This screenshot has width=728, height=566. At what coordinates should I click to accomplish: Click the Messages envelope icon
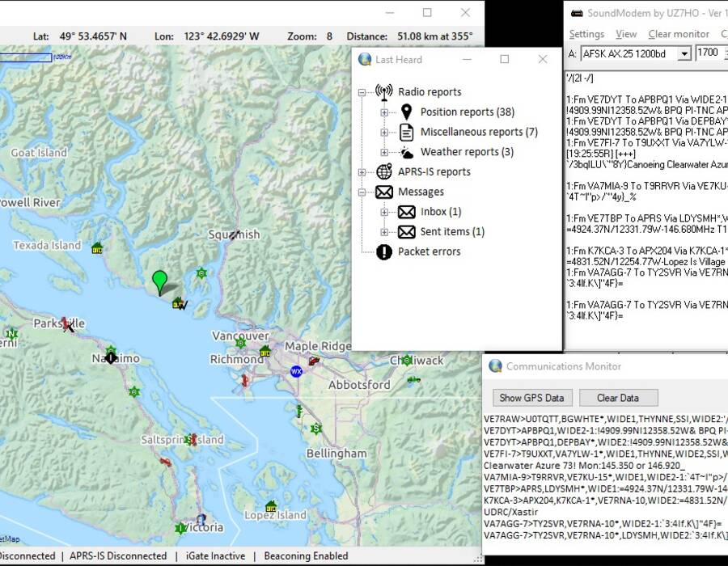click(x=384, y=192)
